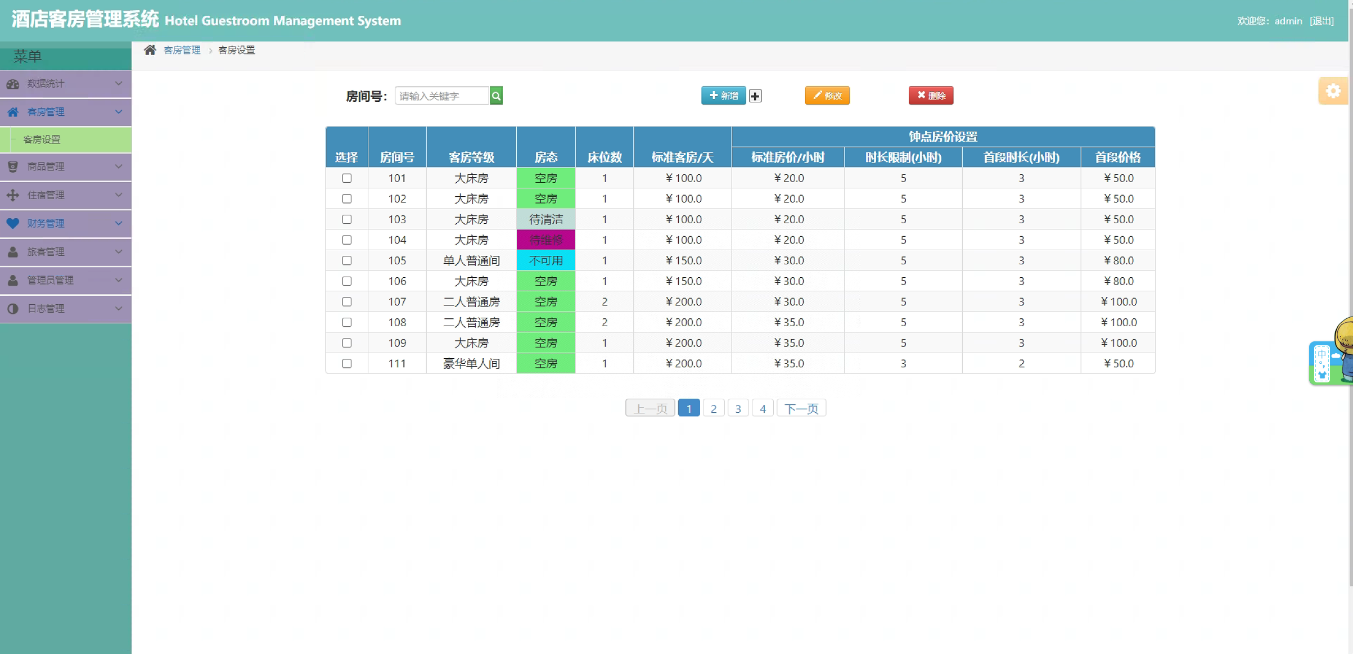Click the dashboard icon for 数据统计
This screenshot has width=1353, height=654.
click(13, 84)
